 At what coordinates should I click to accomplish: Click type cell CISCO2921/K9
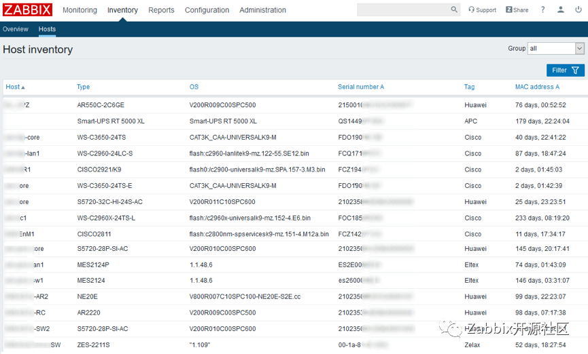[x=99, y=170]
